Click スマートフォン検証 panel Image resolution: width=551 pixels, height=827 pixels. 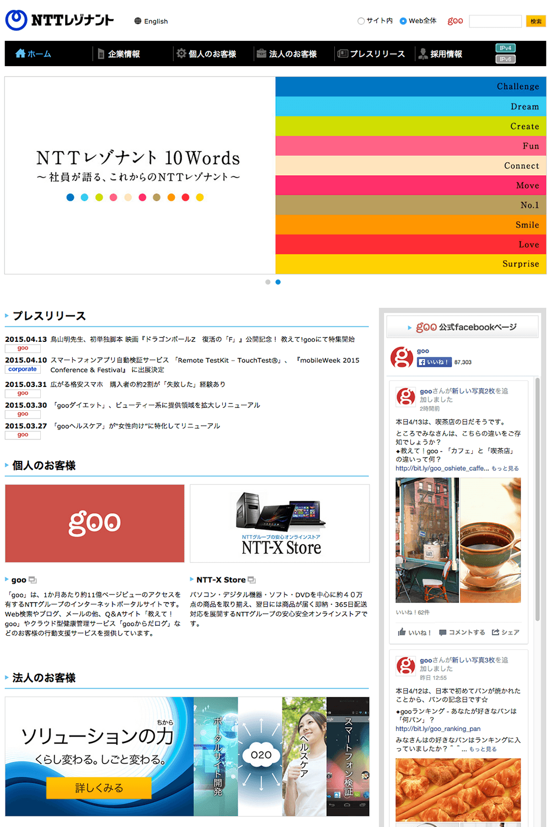click(348, 756)
